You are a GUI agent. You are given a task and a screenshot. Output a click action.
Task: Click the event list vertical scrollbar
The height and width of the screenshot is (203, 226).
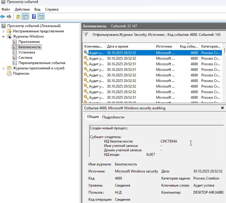point(225,76)
